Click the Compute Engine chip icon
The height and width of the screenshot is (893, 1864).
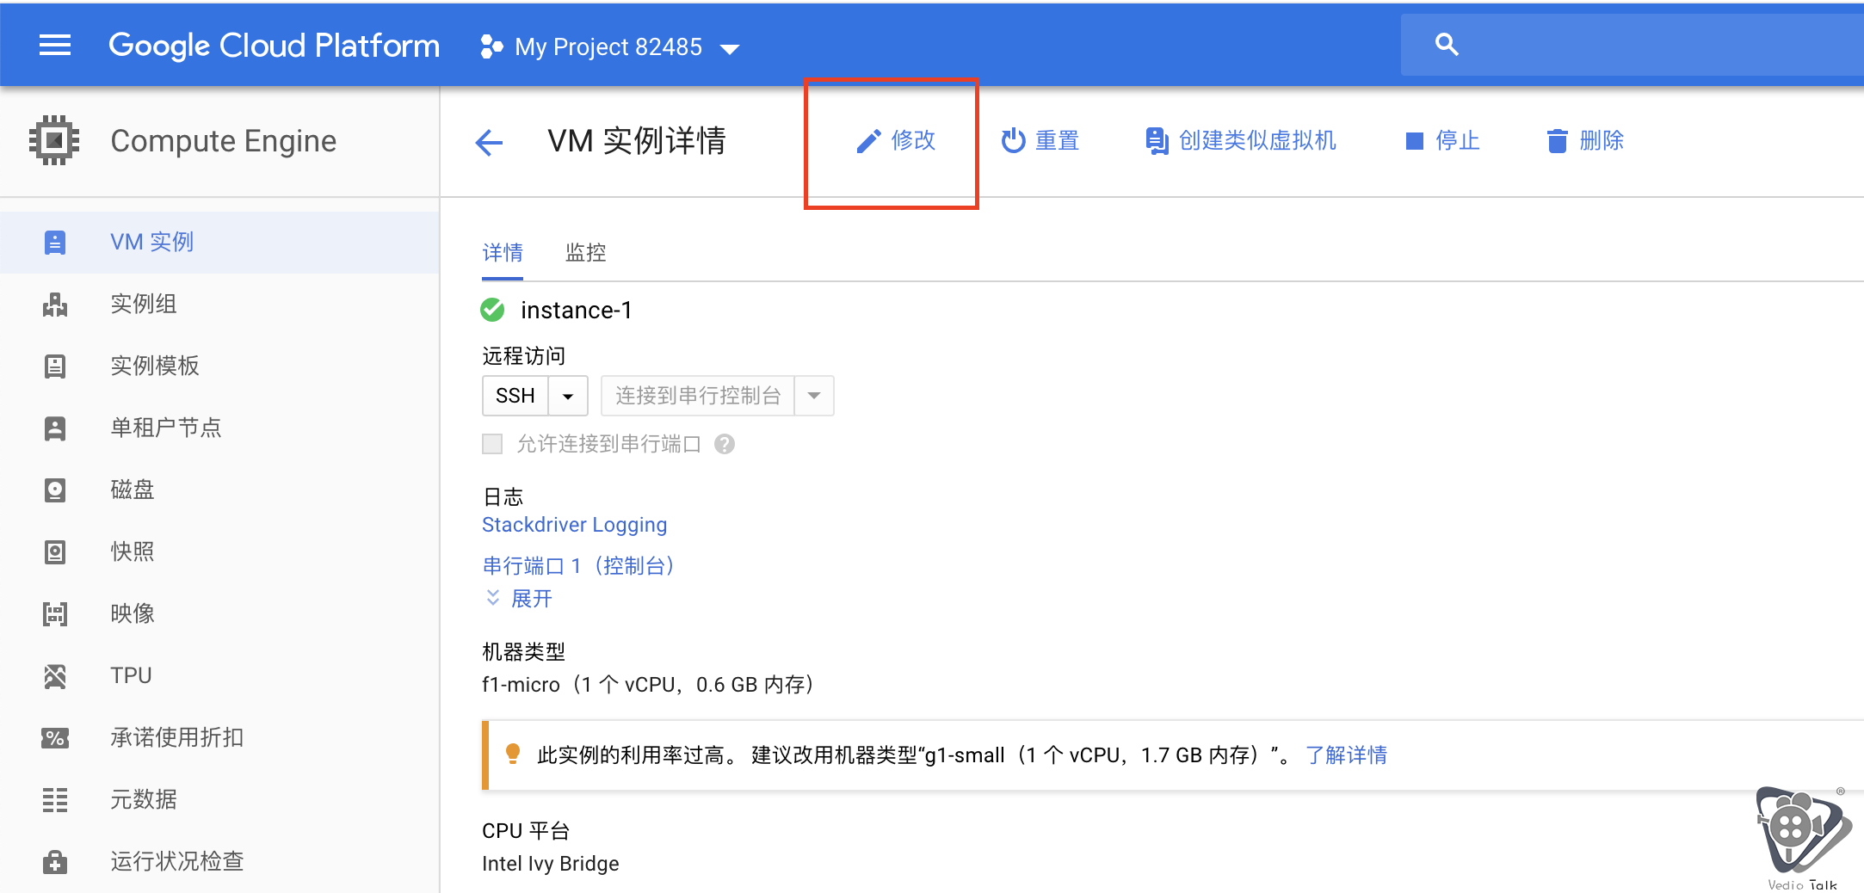(x=54, y=140)
